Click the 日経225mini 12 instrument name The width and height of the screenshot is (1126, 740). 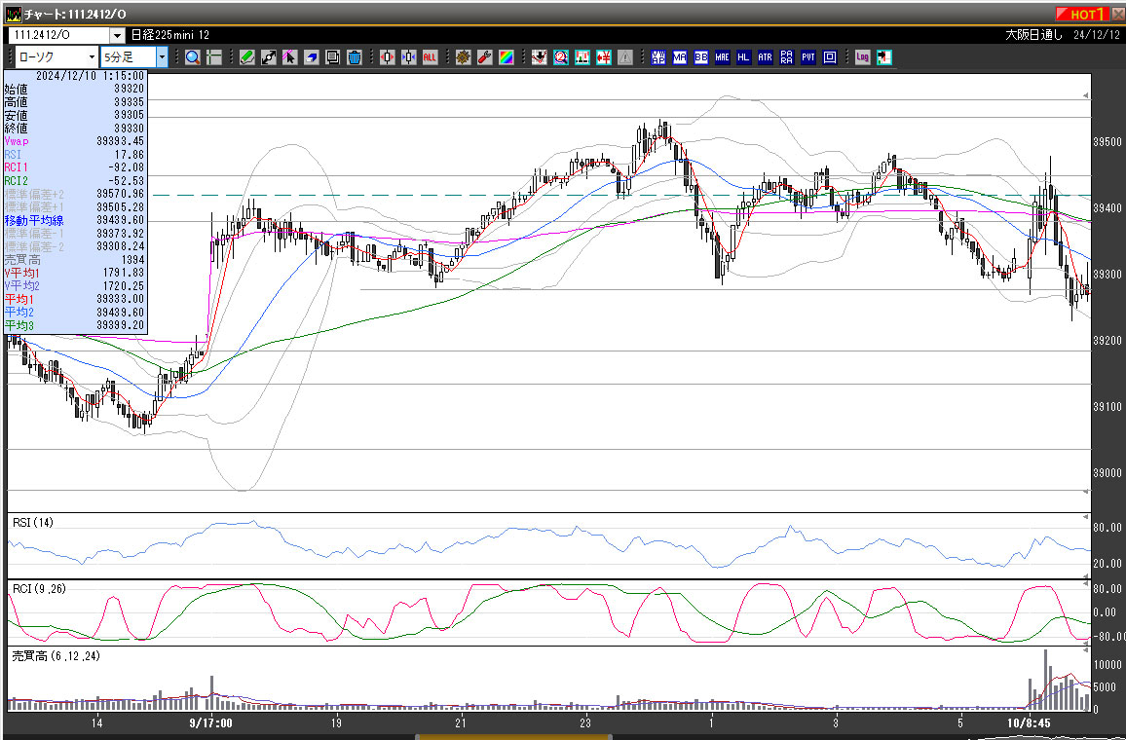(170, 35)
